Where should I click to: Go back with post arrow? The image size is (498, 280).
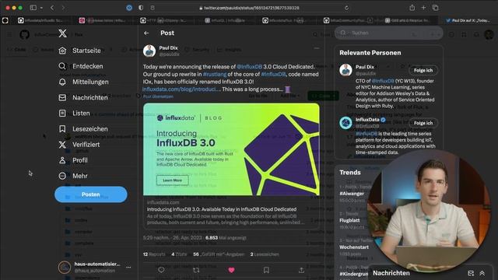click(x=146, y=33)
